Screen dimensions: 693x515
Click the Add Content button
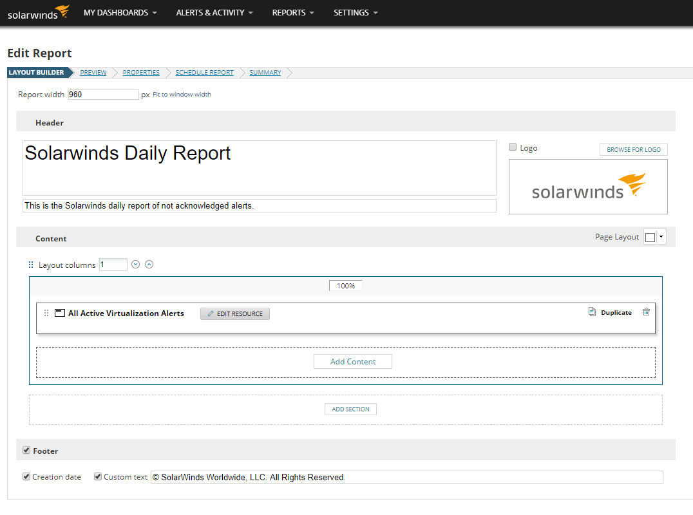[x=353, y=361]
